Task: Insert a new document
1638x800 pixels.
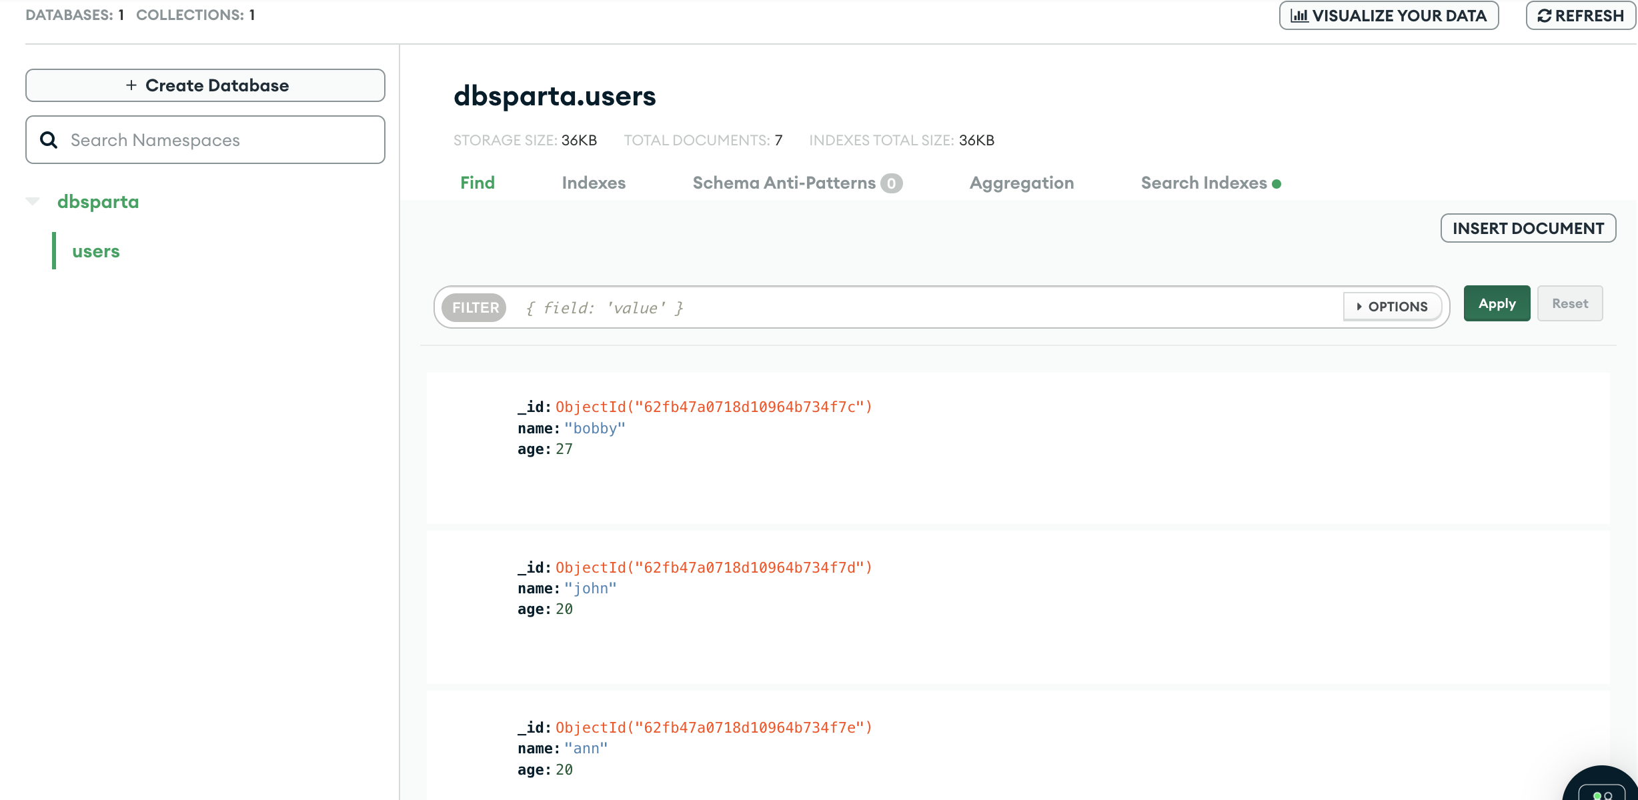Action: [1528, 228]
